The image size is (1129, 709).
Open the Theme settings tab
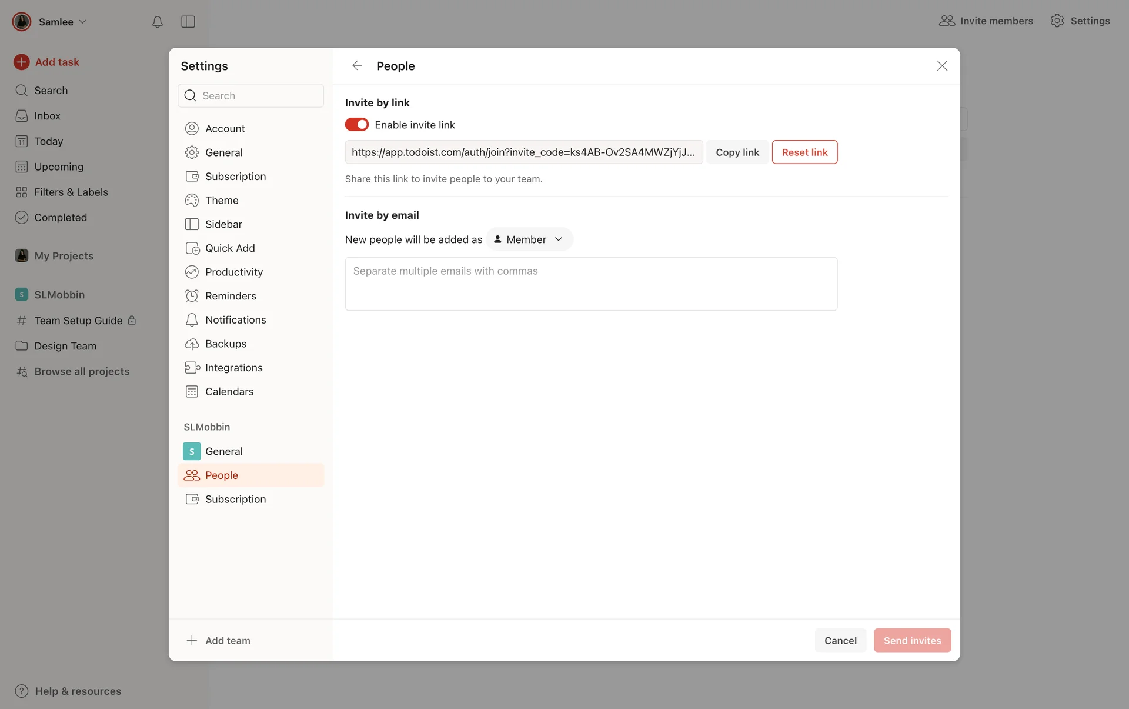coord(222,200)
